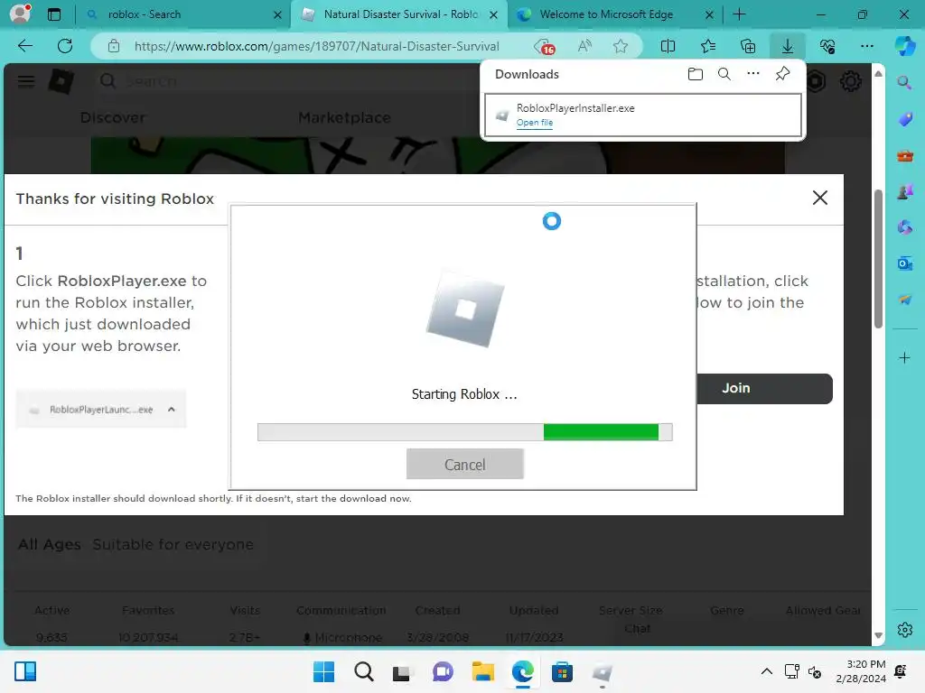
Task: Click the scrollbar down arrow
Action: pyautogui.click(x=878, y=635)
